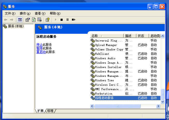The width and height of the screenshot is (169, 120).
Task: Click the Stop service square icon
Action: click(62, 20)
